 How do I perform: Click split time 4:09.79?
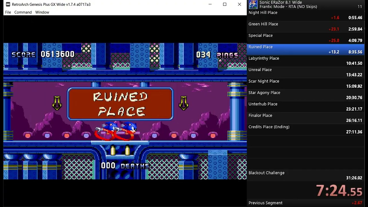(355, 41)
